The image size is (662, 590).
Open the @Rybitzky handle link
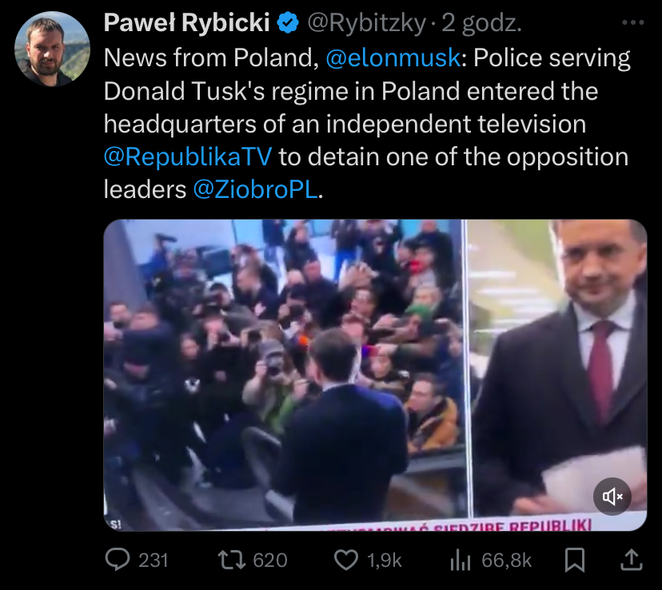point(366,23)
